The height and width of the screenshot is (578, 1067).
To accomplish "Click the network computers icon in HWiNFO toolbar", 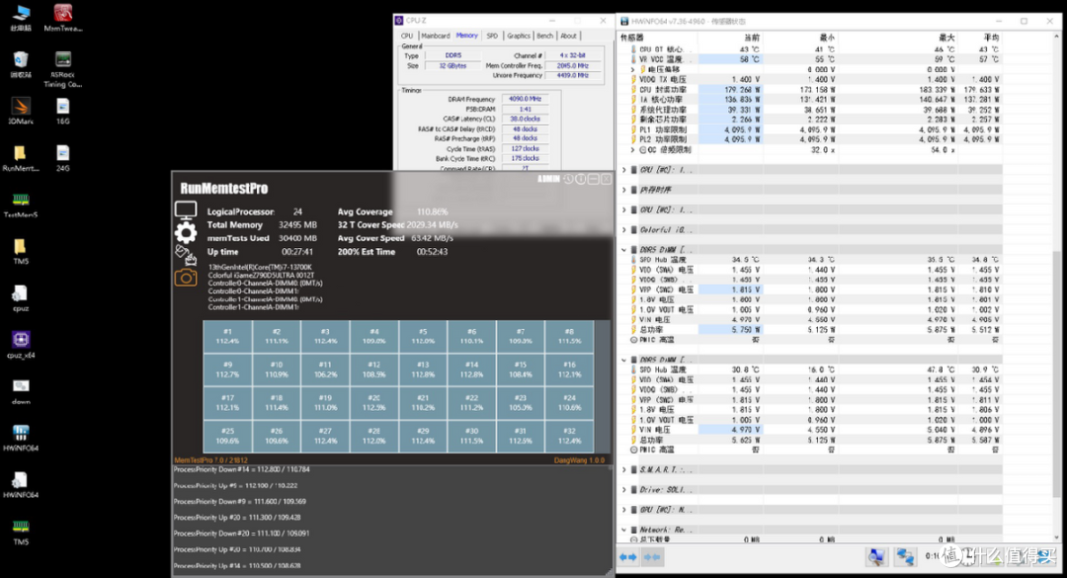I will coord(905,557).
